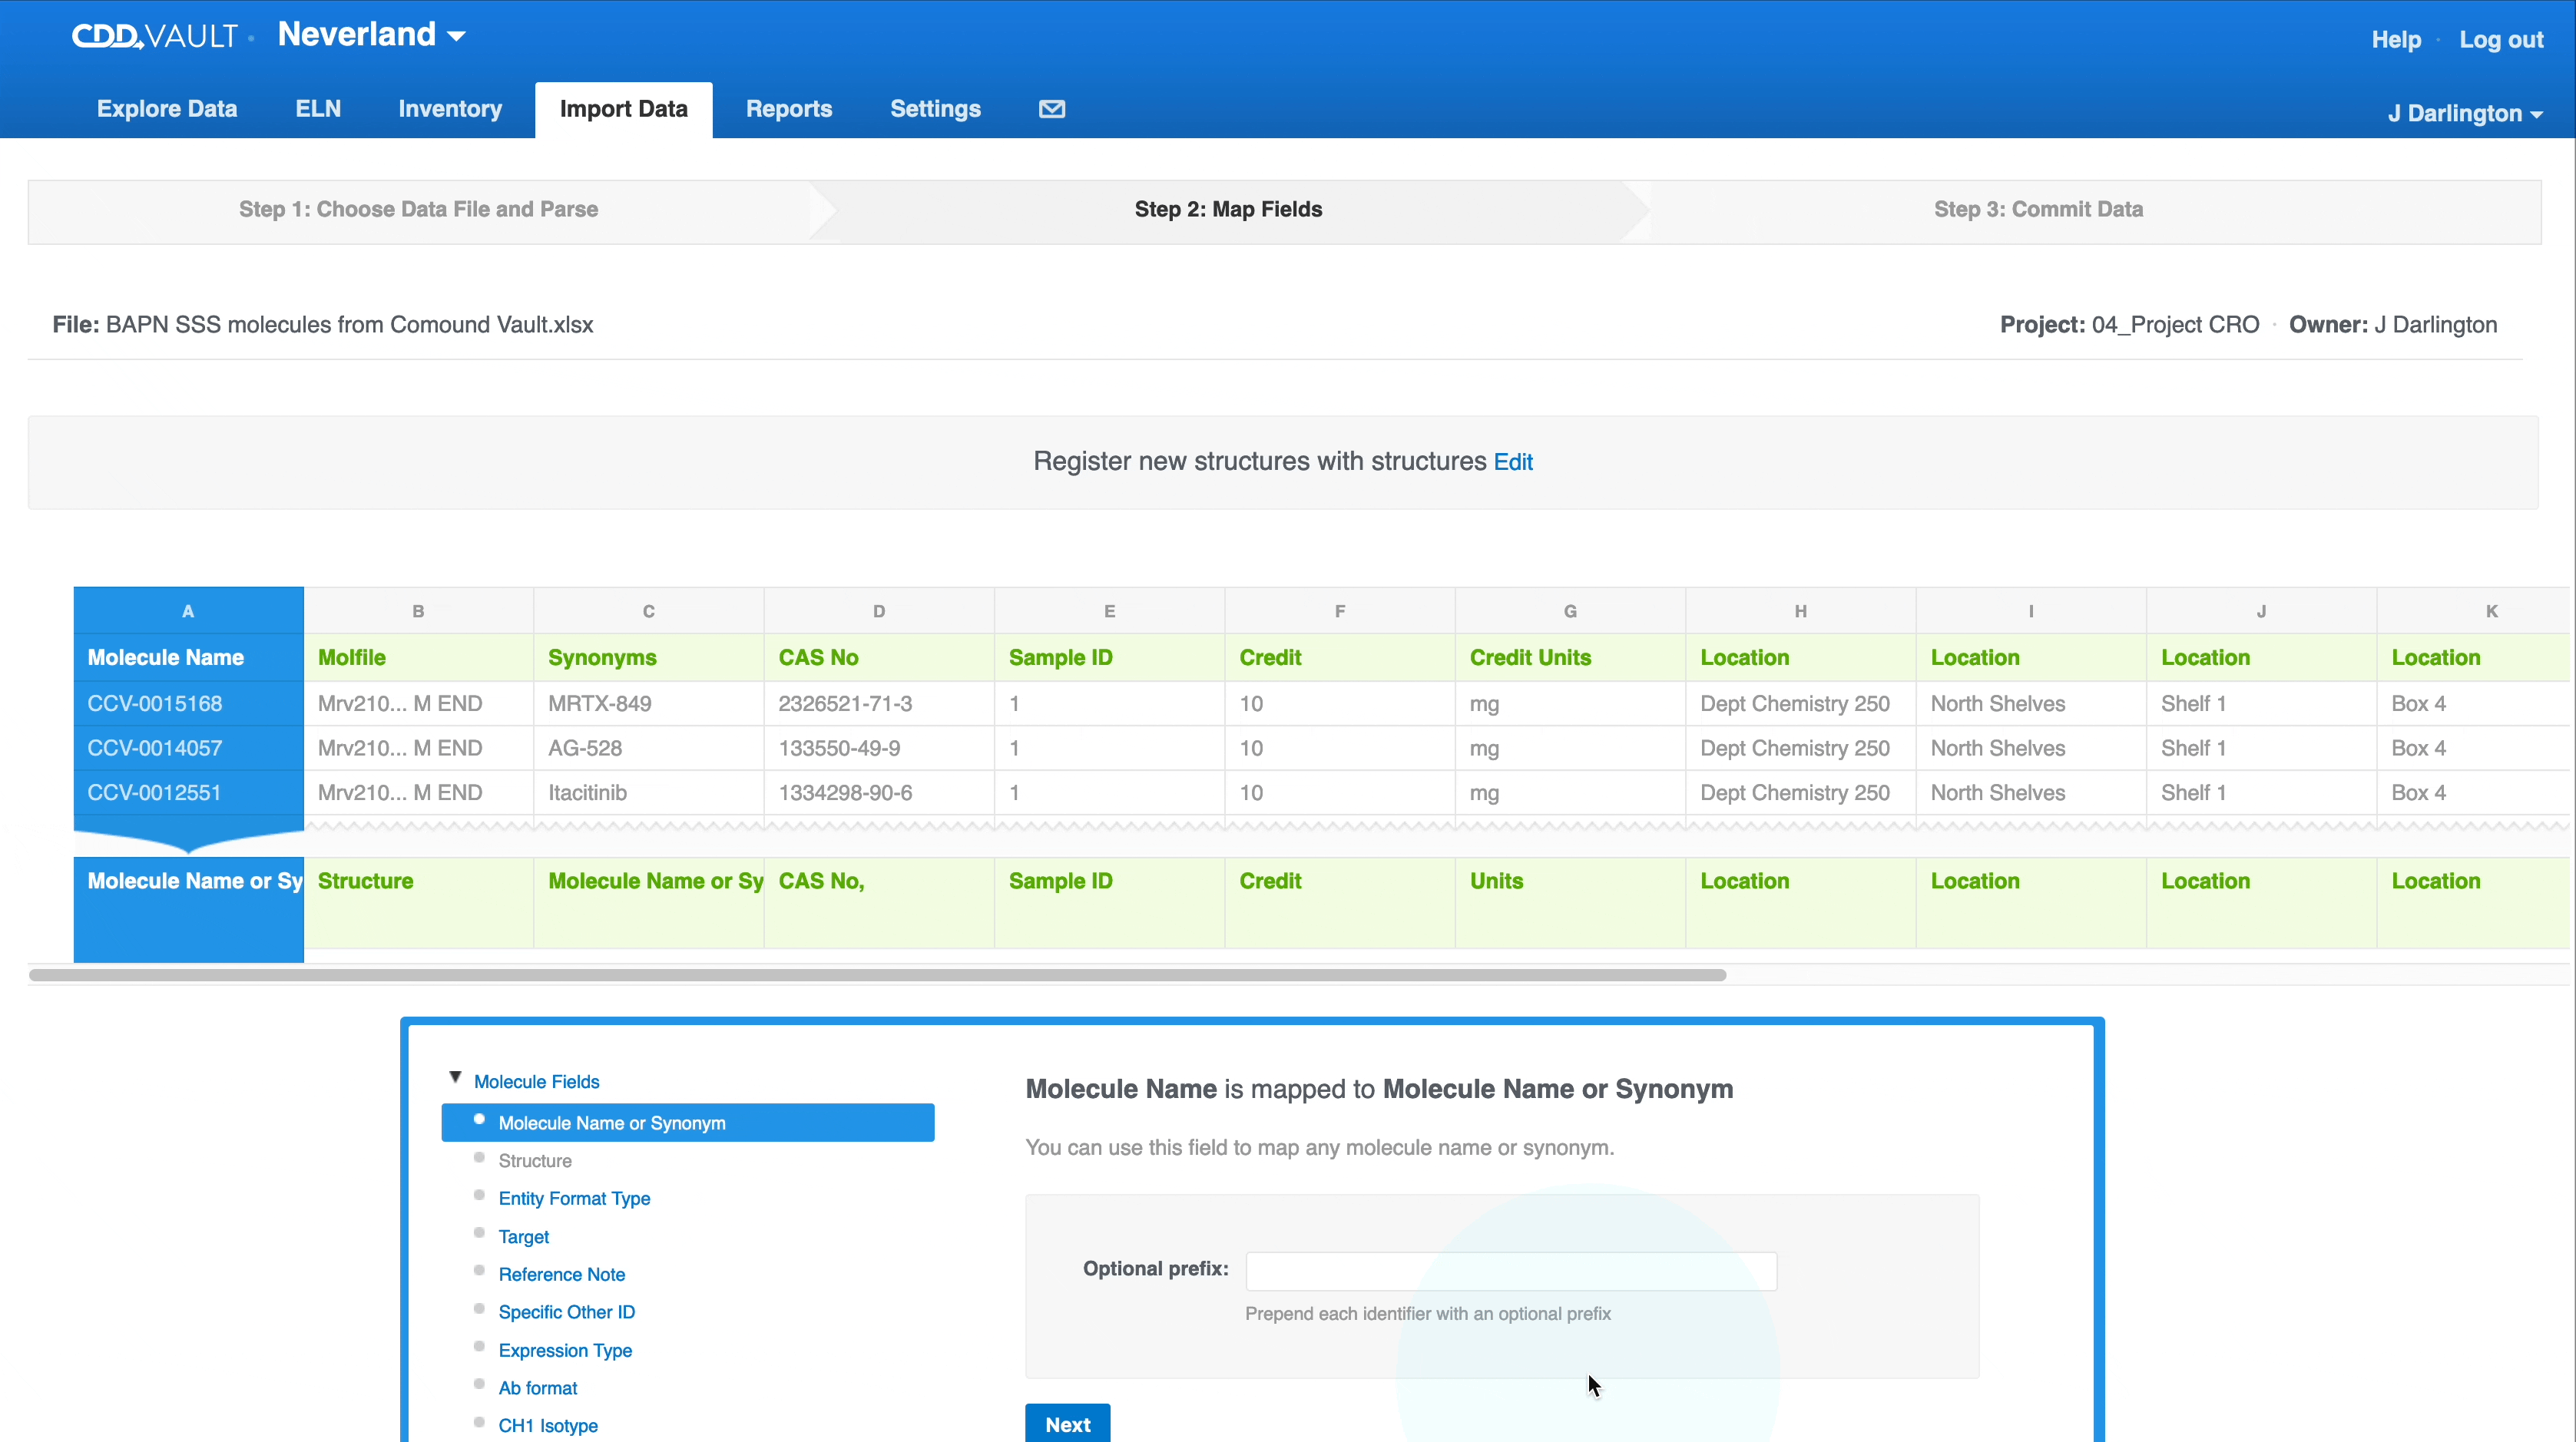The height and width of the screenshot is (1442, 2576).
Task: Open the Settings tab
Action: [935, 109]
